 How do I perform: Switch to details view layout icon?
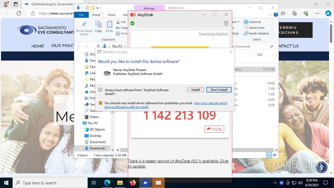click(x=269, y=155)
